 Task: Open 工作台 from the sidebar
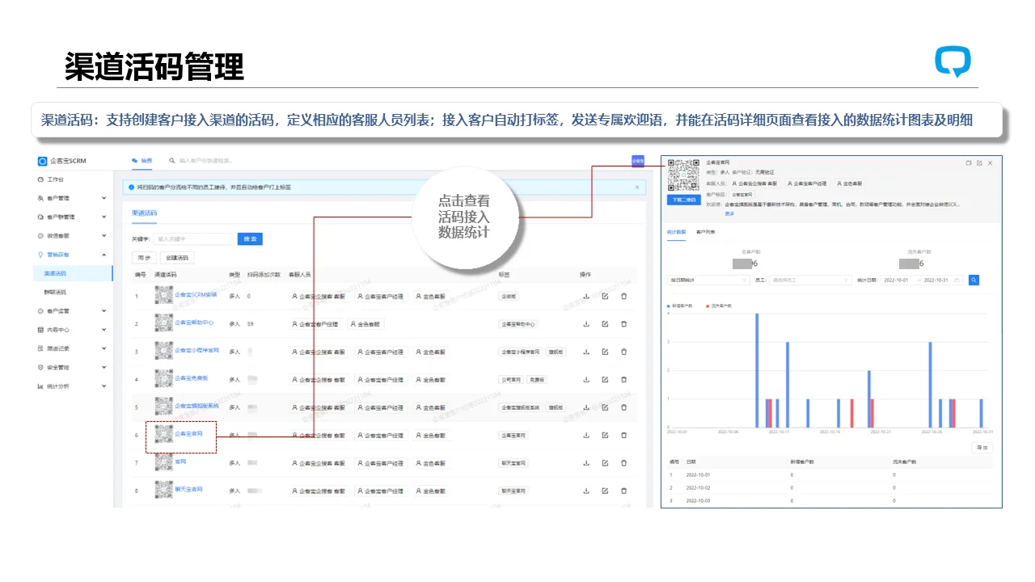coord(51,179)
